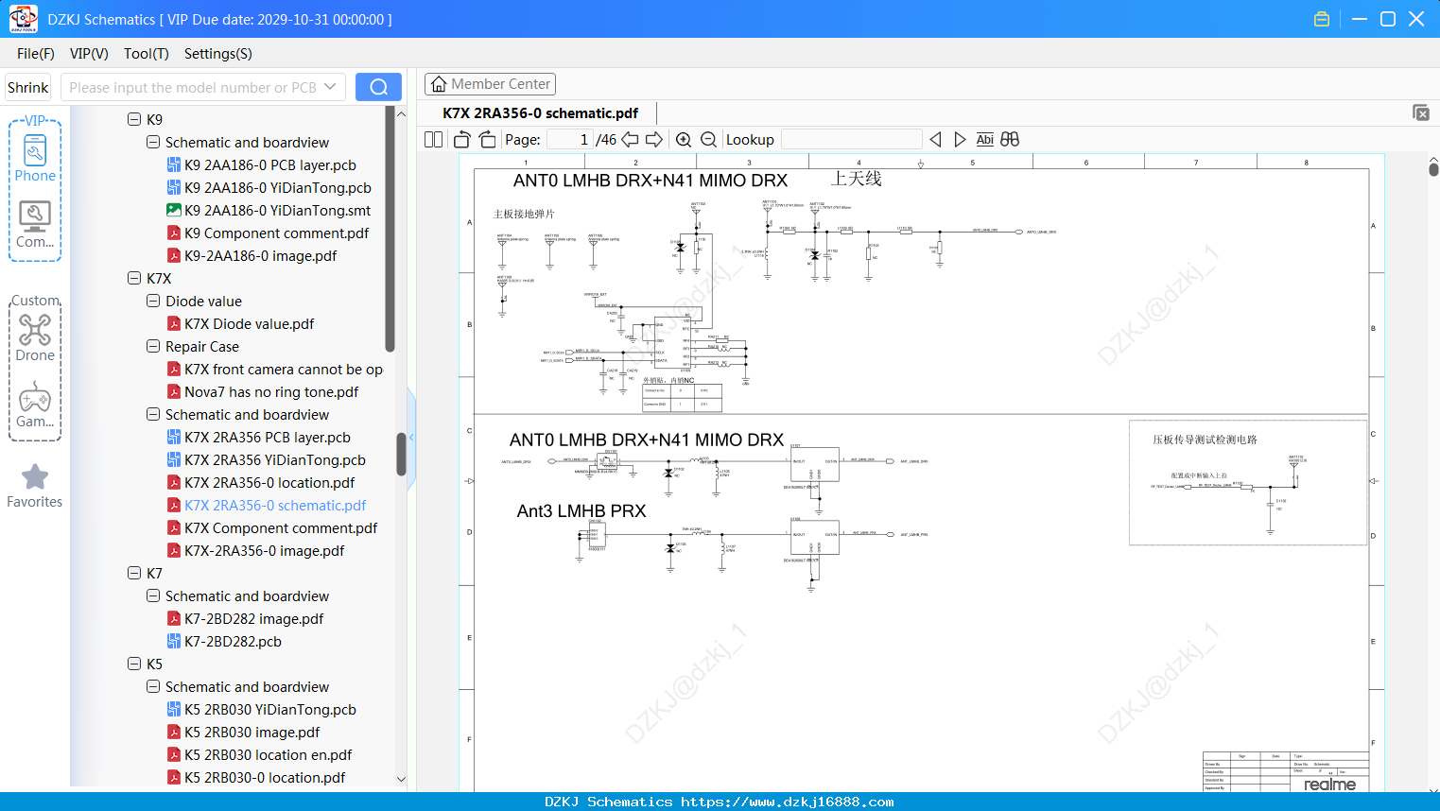
Task: Zoom in on the schematic
Action: 684,140
